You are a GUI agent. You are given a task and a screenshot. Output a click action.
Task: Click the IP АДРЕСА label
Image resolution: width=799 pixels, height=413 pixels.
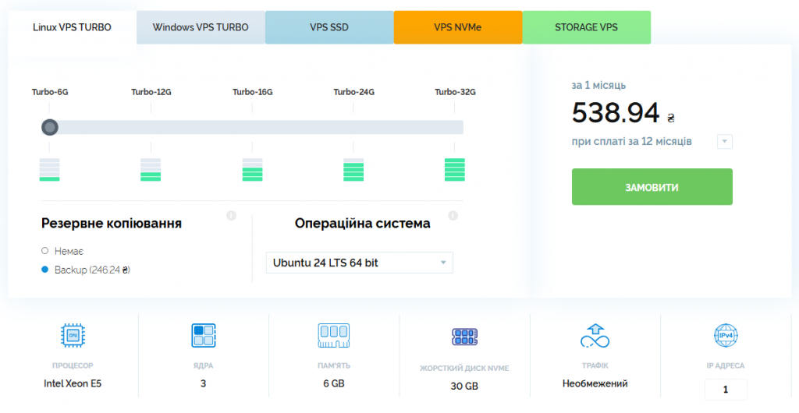(x=726, y=365)
